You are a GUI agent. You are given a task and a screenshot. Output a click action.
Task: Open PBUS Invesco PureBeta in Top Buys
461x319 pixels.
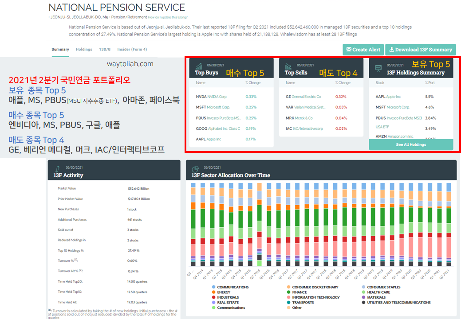point(218,118)
